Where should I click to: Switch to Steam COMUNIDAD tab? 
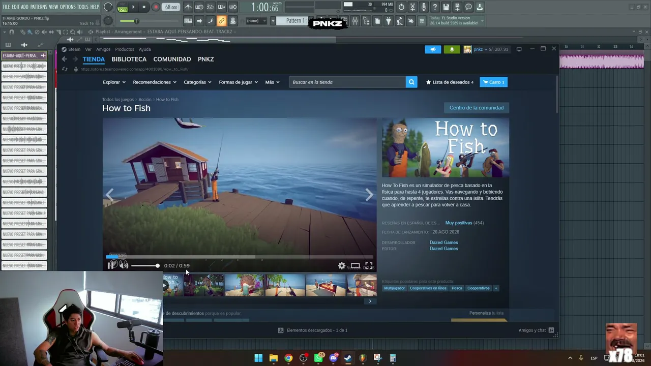[x=172, y=59]
